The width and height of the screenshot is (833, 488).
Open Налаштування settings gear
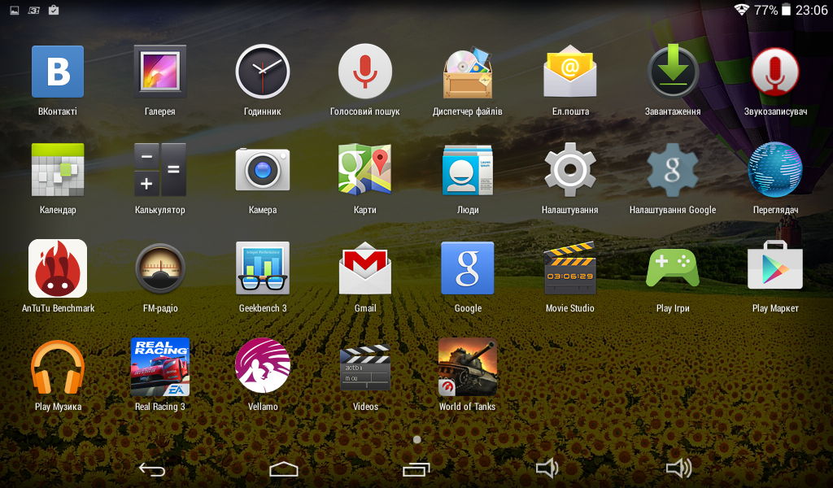[x=570, y=170]
